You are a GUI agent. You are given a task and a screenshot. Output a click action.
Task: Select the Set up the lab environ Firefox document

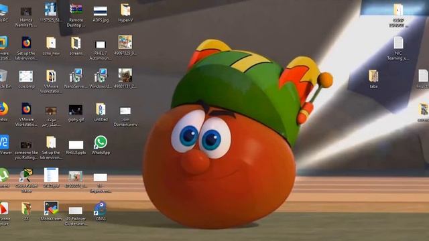point(26,43)
